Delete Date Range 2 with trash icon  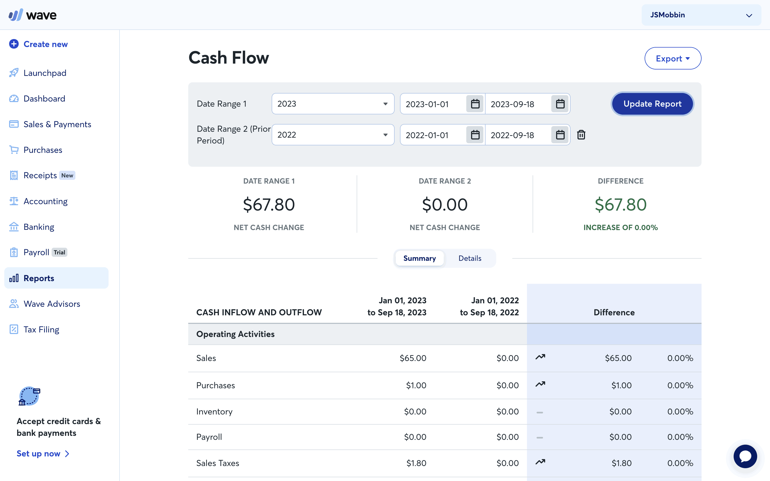tap(581, 135)
